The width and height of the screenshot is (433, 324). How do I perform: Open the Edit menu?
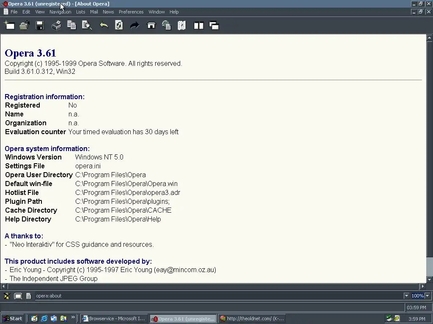pyautogui.click(x=26, y=12)
